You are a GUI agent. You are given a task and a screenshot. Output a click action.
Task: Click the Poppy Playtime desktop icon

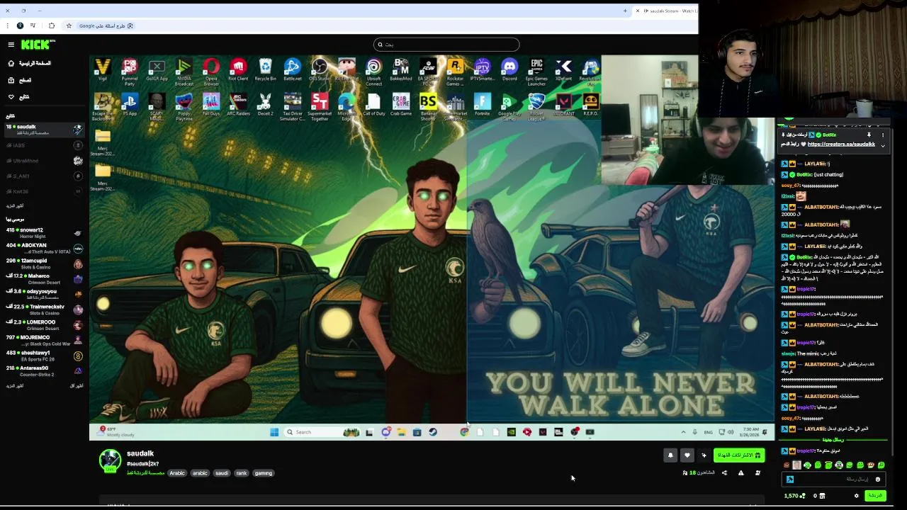[x=184, y=106]
